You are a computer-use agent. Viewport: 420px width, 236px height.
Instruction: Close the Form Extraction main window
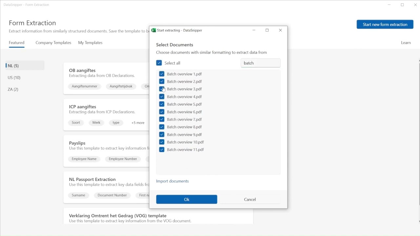point(415,5)
